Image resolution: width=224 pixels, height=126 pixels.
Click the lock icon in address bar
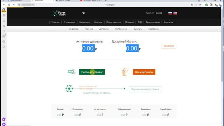(19, 5)
